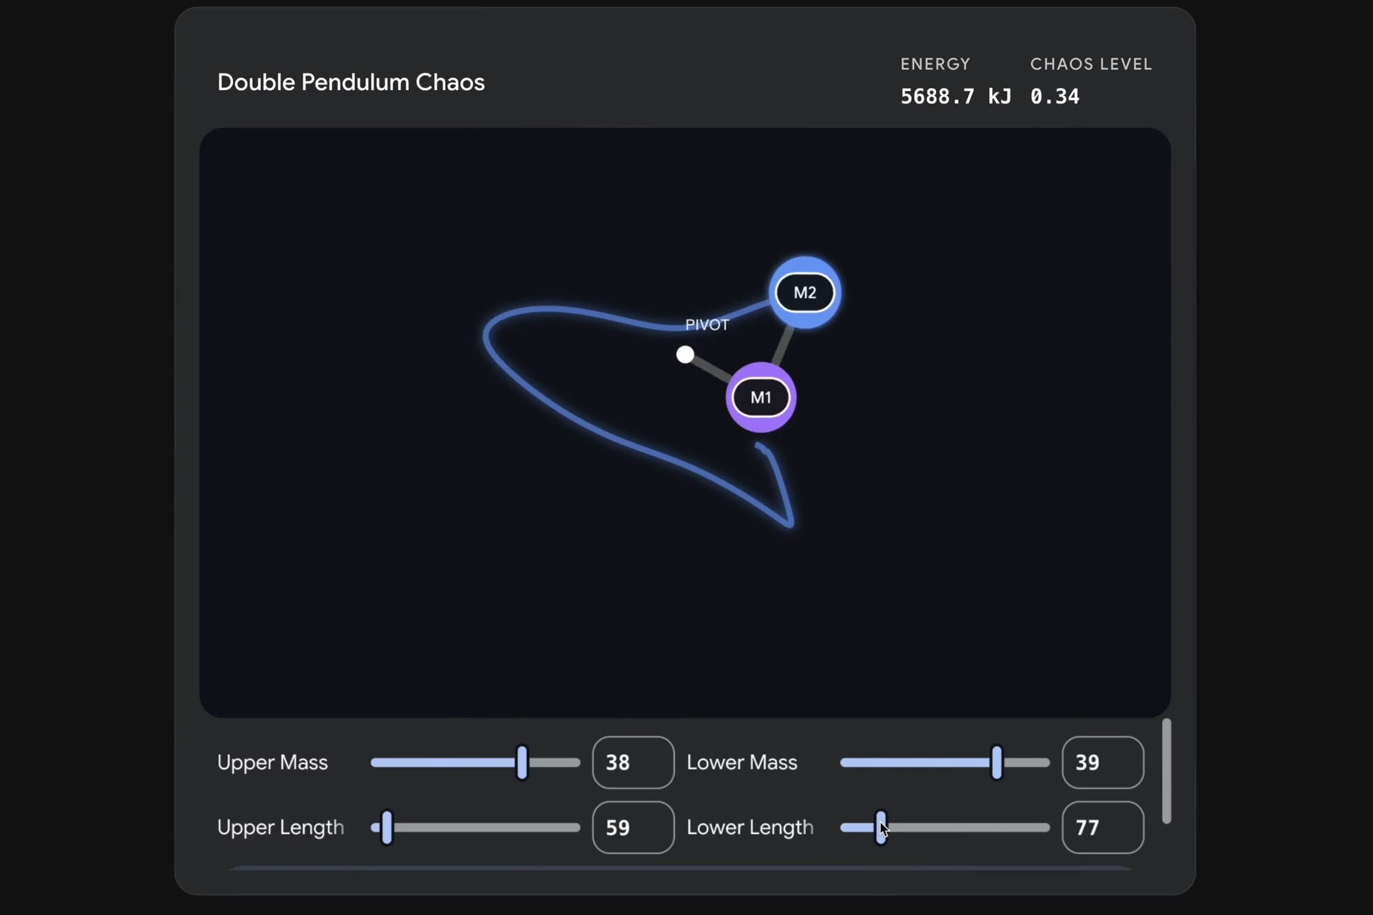
Task: Click the Upper Mass label text
Action: pyautogui.click(x=273, y=762)
